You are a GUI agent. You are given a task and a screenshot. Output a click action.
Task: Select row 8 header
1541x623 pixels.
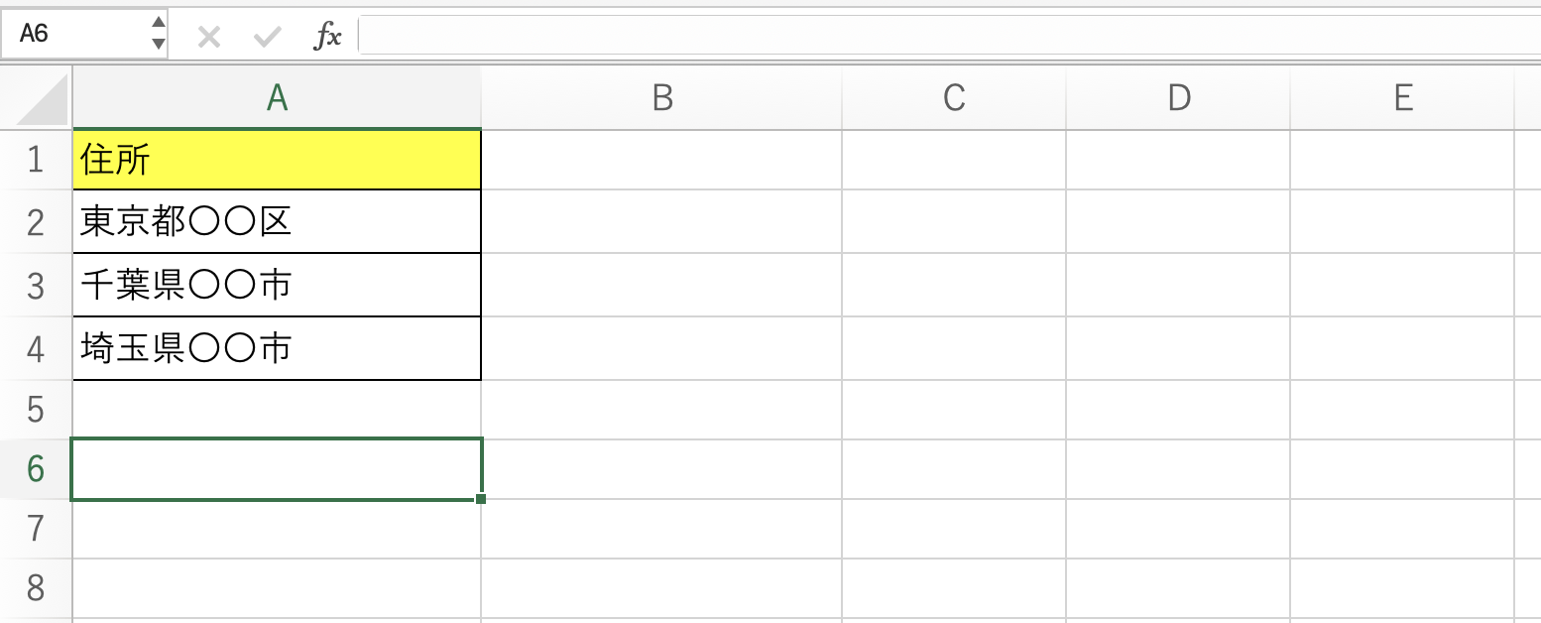(36, 588)
